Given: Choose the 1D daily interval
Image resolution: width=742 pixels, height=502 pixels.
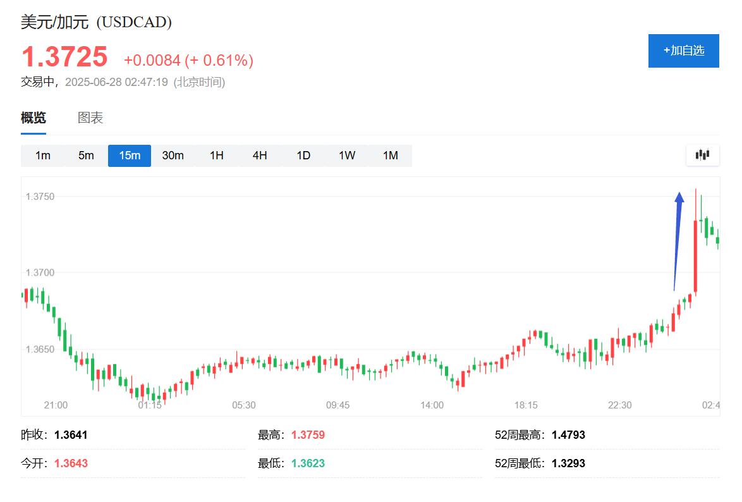Looking at the screenshot, I should (303, 156).
